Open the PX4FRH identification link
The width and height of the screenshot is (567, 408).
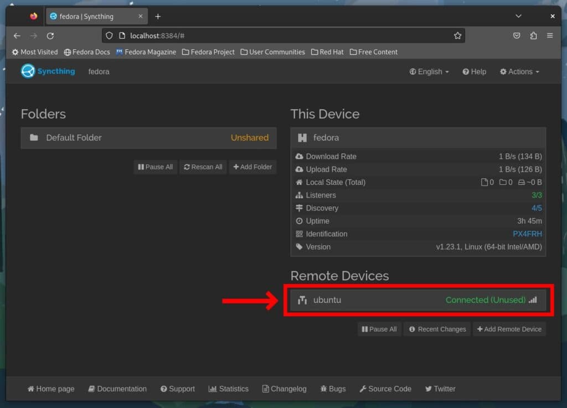(527, 234)
